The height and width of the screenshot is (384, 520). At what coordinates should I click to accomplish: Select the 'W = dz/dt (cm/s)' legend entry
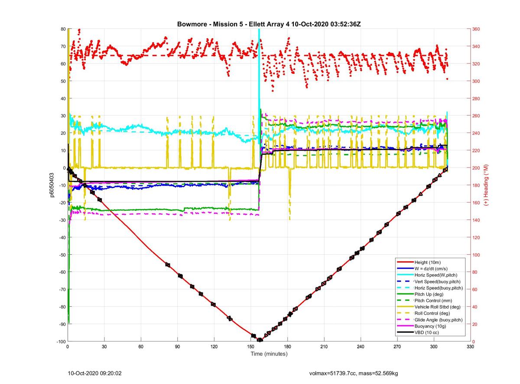click(x=431, y=269)
